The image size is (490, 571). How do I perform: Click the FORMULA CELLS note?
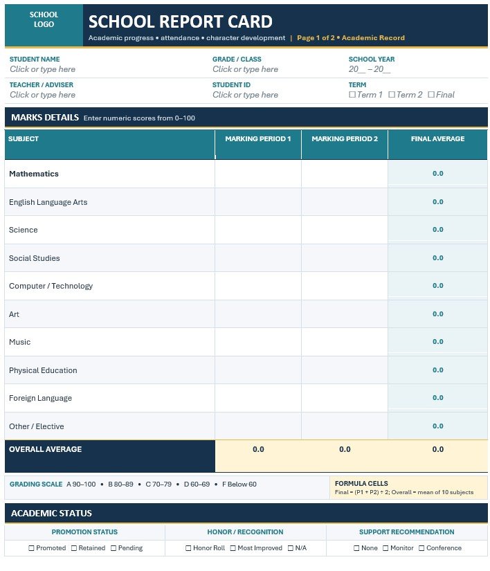[x=408, y=488]
